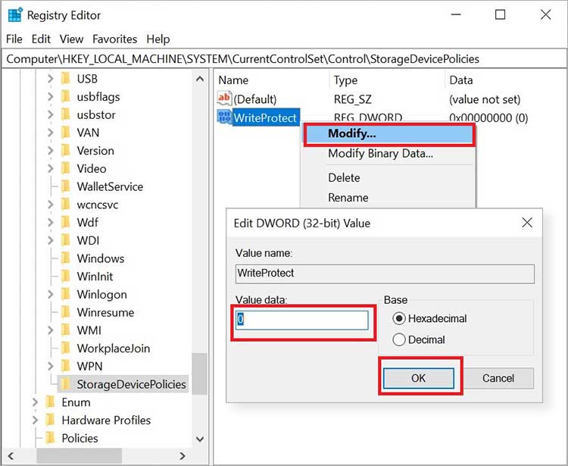Expand the WMI tree node
This screenshot has height=466, width=568.
[50, 330]
